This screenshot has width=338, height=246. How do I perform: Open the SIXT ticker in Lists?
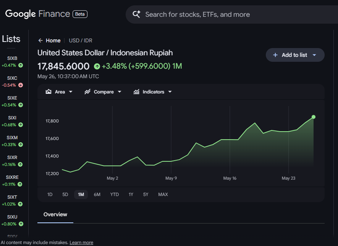[x=12, y=197]
